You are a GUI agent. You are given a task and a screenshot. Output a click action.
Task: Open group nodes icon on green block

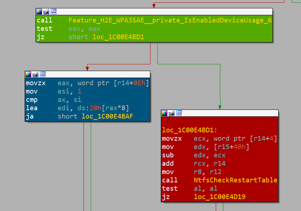coord(54,11)
